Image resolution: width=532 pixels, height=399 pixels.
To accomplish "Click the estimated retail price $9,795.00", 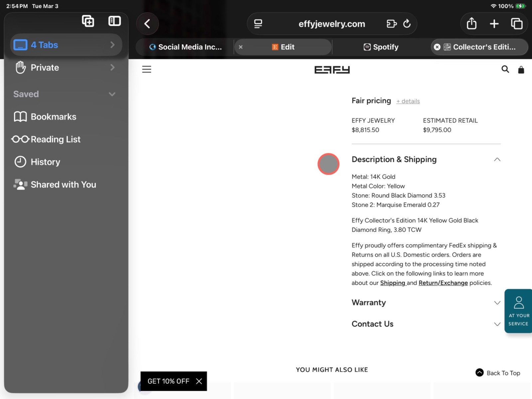I will pyautogui.click(x=437, y=130).
